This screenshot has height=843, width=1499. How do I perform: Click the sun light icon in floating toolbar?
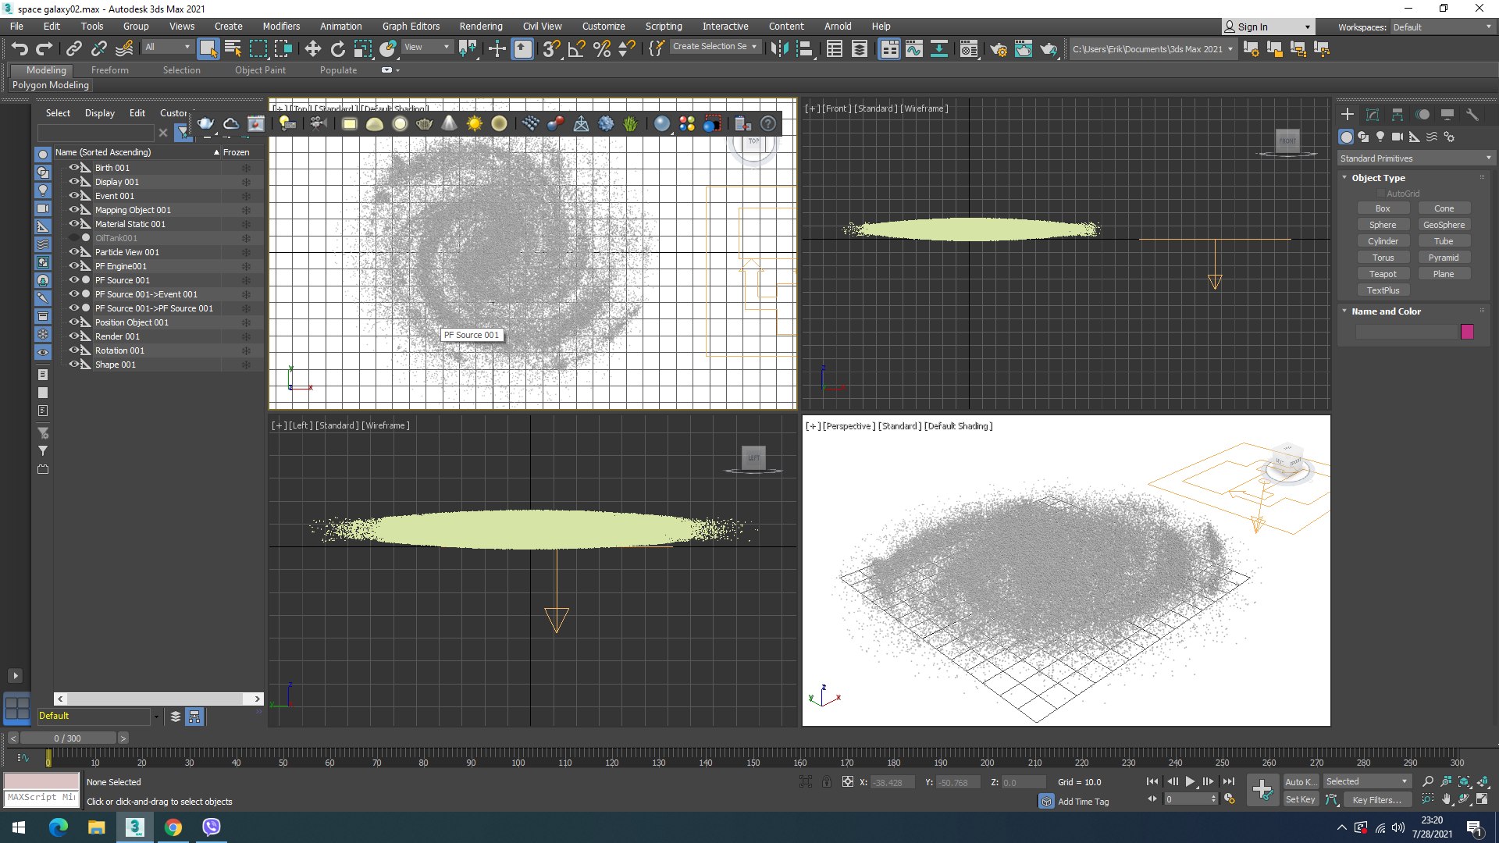[474, 123]
